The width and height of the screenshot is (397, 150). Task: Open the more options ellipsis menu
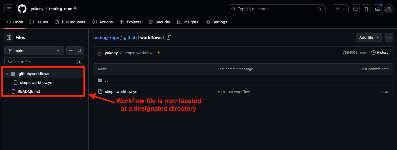(389, 37)
